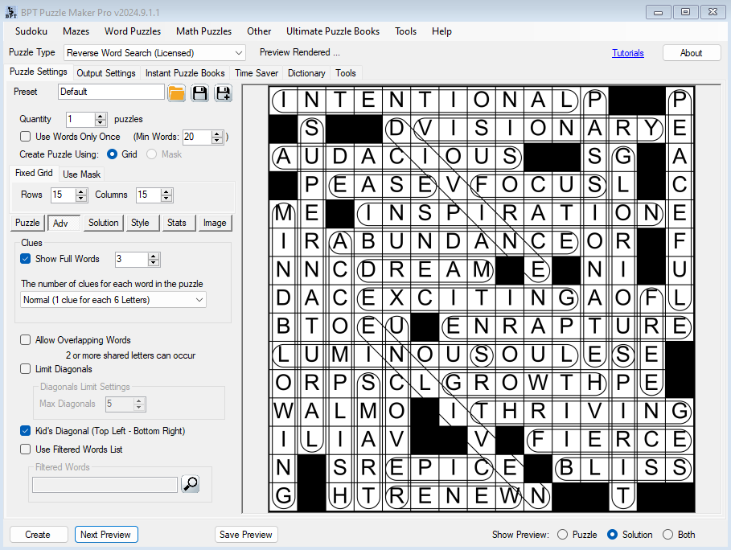Image resolution: width=731 pixels, height=550 pixels.
Task: Switch to the Instant Puzzle Books tab
Action: coord(185,73)
